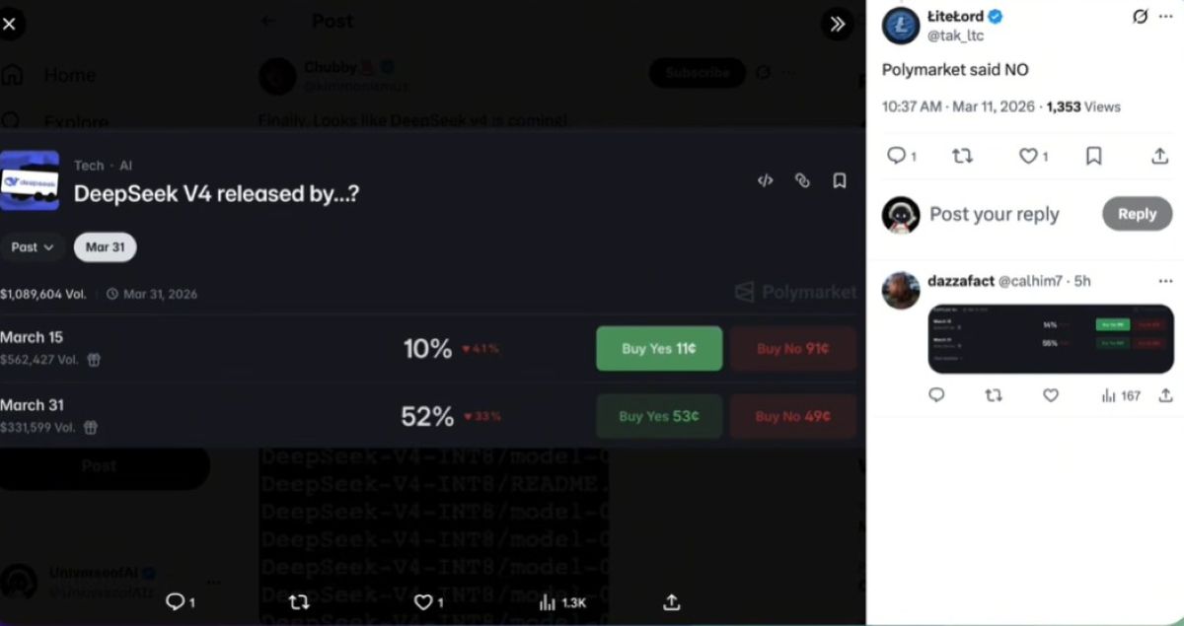
Task: Open the Past dropdown
Action: coord(33,247)
